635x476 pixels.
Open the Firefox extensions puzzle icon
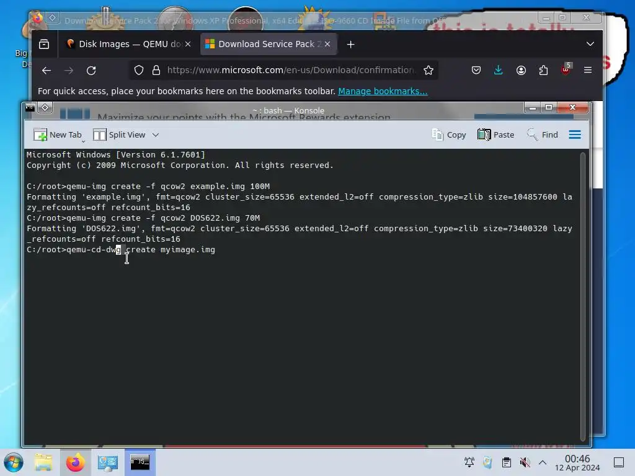pos(543,71)
